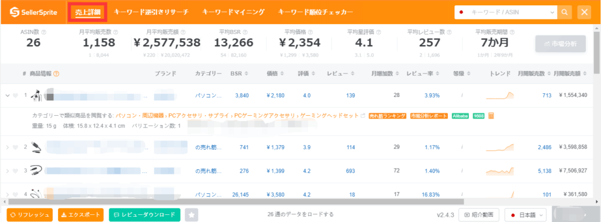601x222 pixels.
Task: Click the calculator icon in row 1 details
Action: click(x=491, y=116)
